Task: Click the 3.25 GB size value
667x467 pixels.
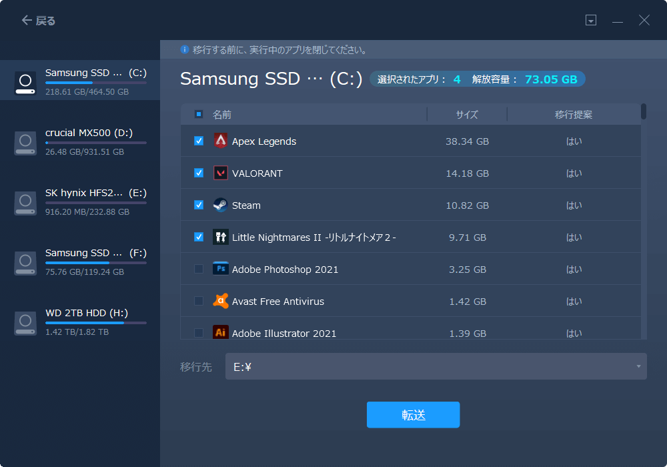Action: [x=468, y=270]
